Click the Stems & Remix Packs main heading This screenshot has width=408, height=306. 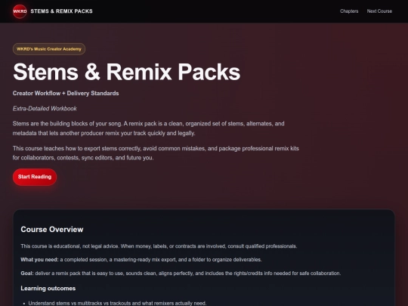tap(126, 72)
